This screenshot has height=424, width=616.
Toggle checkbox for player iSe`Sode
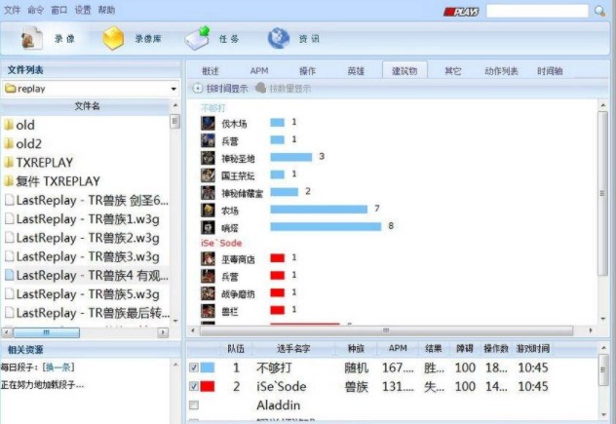[x=194, y=386]
